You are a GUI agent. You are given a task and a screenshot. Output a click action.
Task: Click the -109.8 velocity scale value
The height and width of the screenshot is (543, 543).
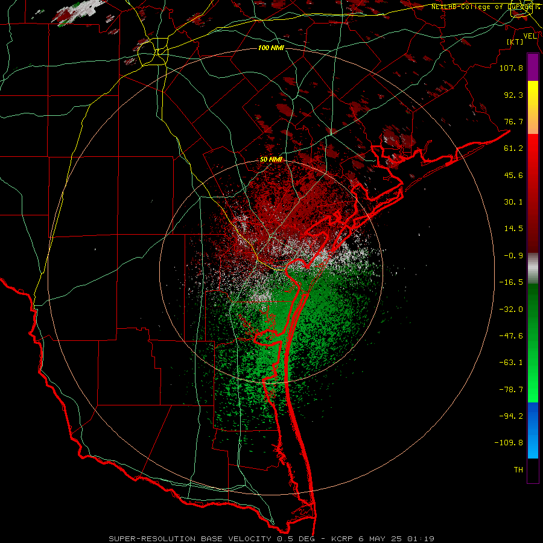click(x=509, y=443)
